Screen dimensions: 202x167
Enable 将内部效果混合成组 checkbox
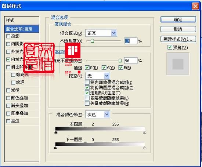[x=87, y=82]
